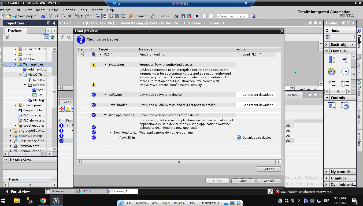Click Save project in the toolbar
The image size is (363, 206).
(x=25, y=16)
